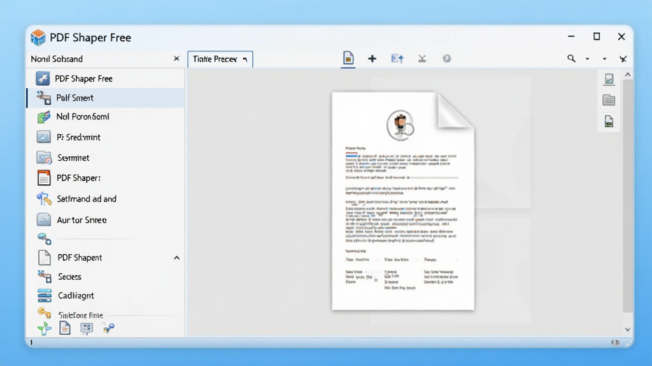This screenshot has height=366, width=652.
Task: Click the blue wrench icon in bottom sidebar
Action: 108,329
